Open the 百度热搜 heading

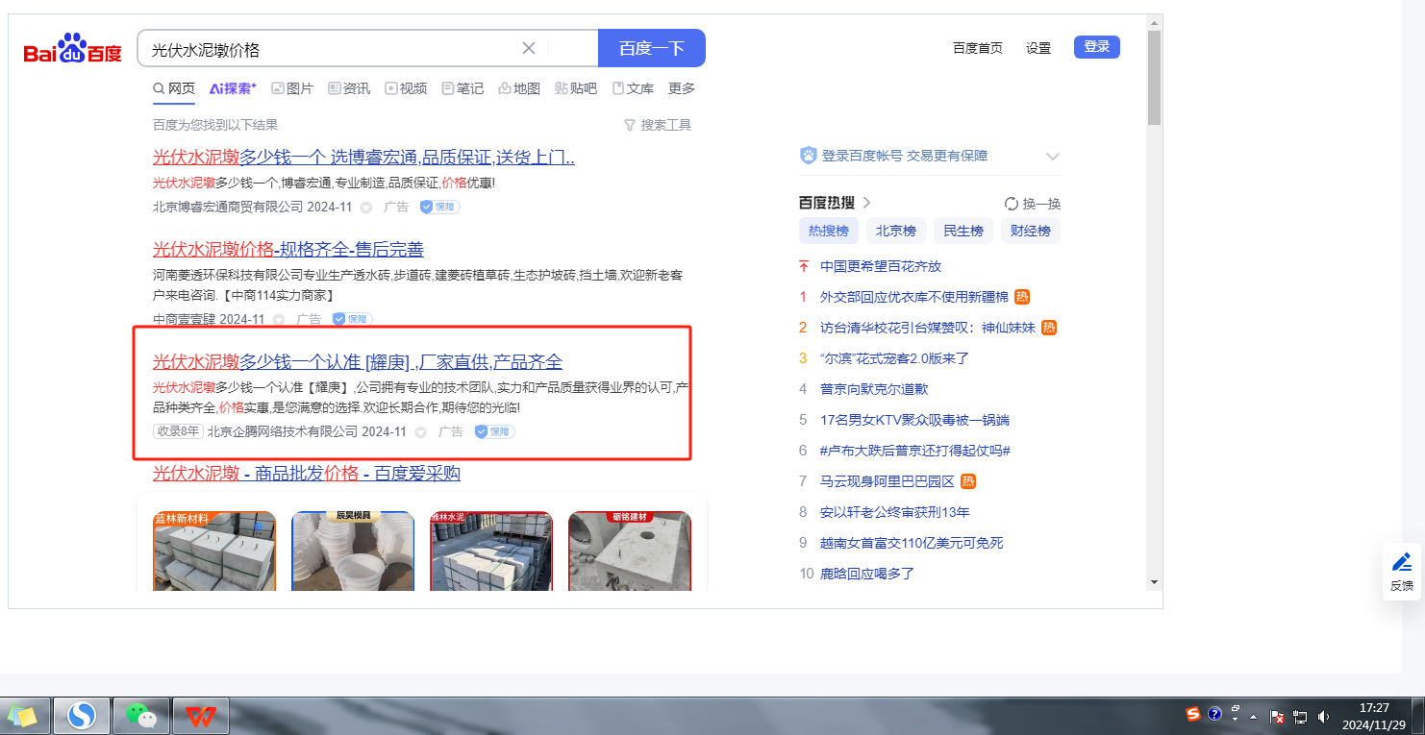click(x=835, y=203)
